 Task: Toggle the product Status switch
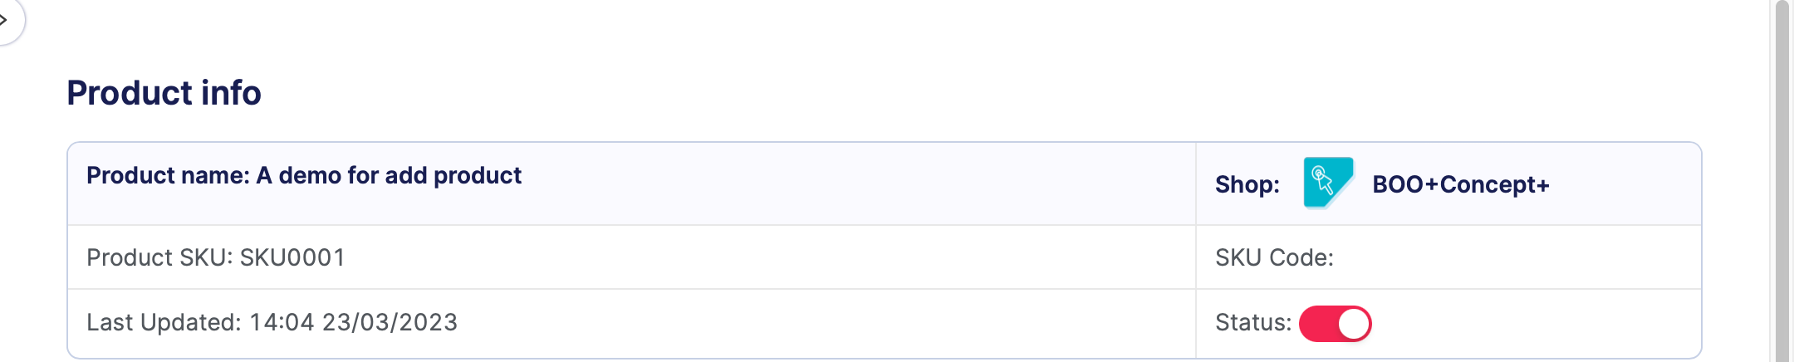click(1335, 324)
